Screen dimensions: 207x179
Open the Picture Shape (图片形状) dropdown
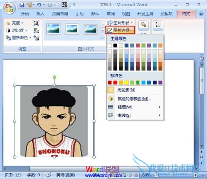point(119,23)
